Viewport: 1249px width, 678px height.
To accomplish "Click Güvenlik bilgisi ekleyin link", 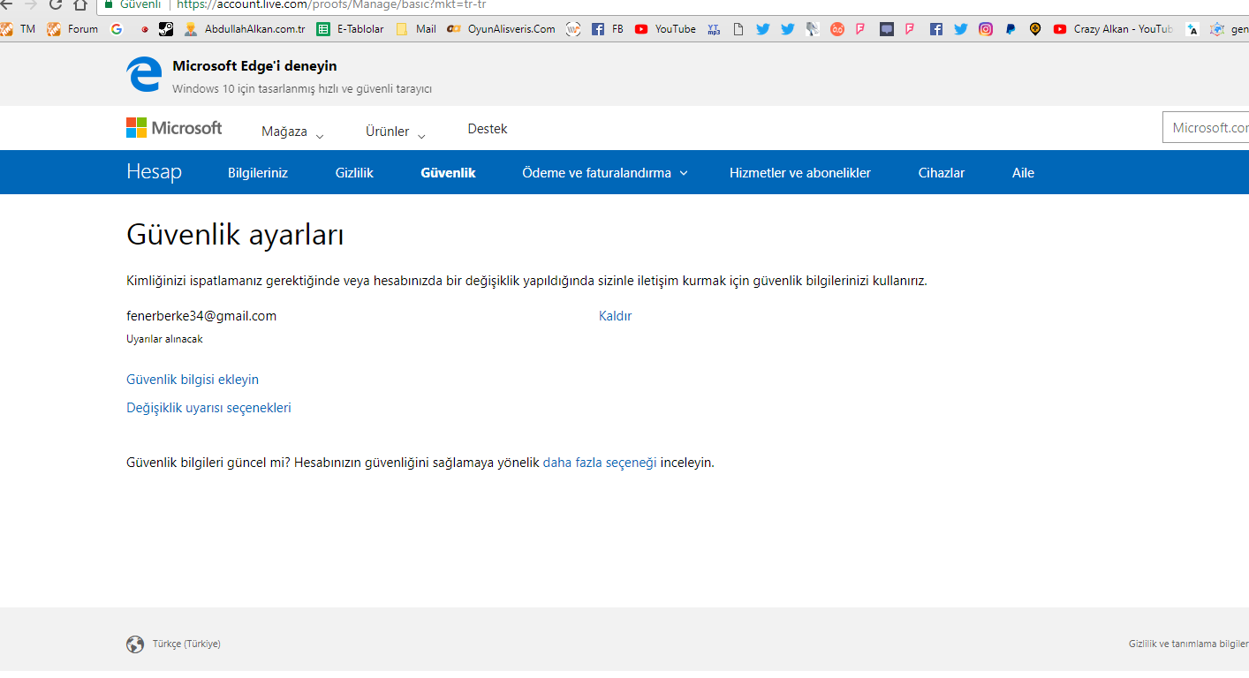I will click(193, 380).
